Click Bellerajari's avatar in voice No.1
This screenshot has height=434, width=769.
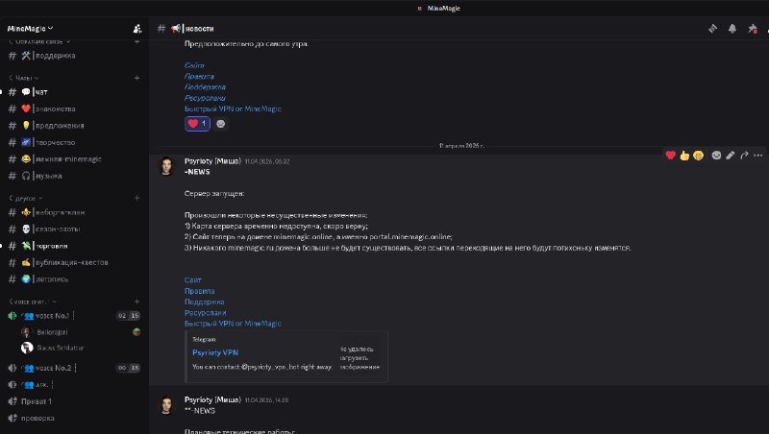[27, 332]
